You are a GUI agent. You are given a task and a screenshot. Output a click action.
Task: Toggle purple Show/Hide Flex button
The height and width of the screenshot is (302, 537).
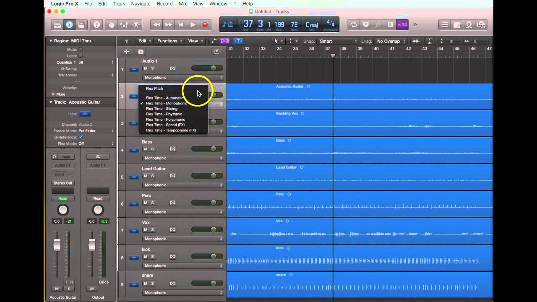pyautogui.click(x=225, y=41)
